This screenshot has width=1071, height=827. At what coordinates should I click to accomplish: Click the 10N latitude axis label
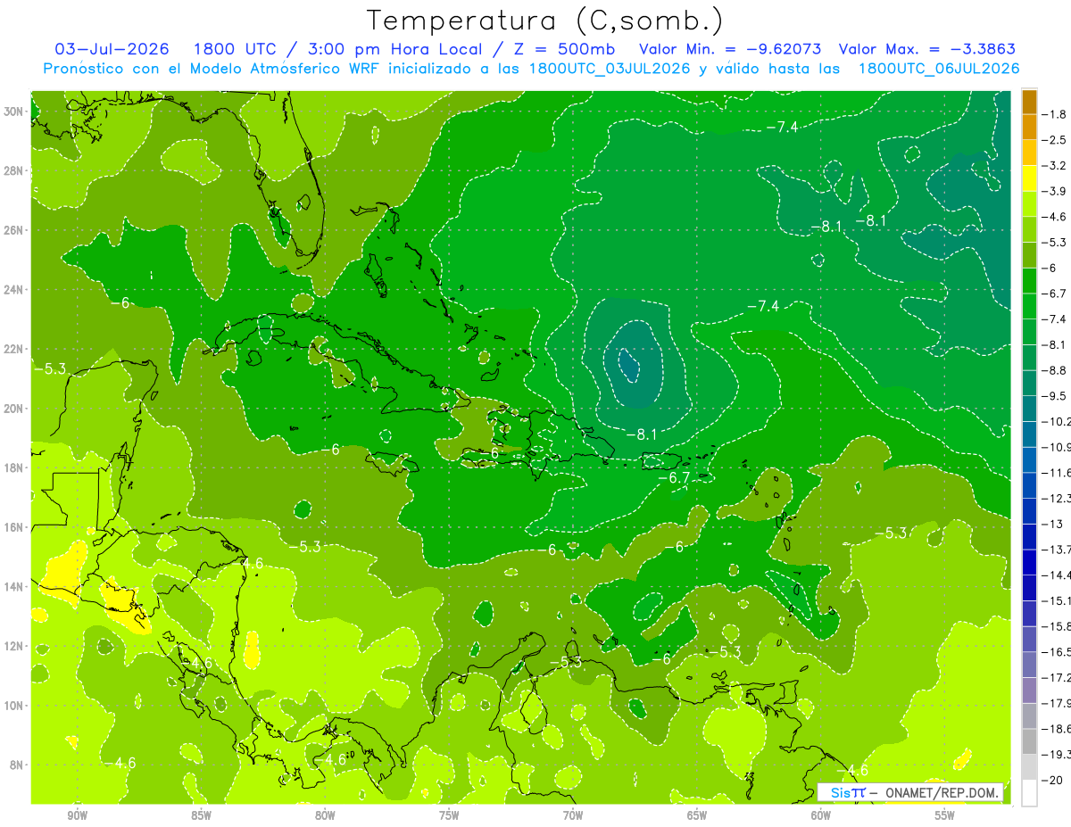pyautogui.click(x=14, y=705)
